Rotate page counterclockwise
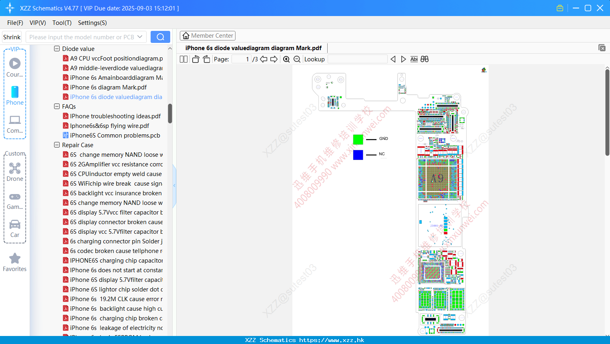This screenshot has height=344, width=610. coord(195,59)
